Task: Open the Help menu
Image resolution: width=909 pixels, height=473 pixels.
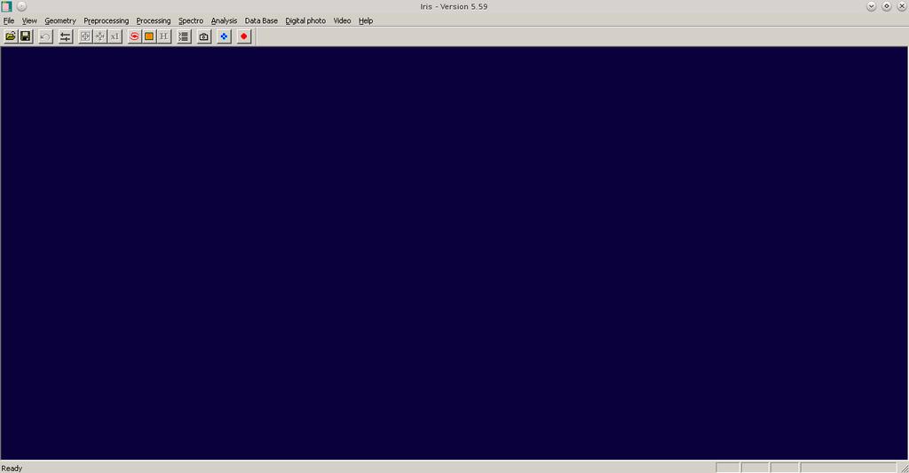Action: click(x=366, y=20)
